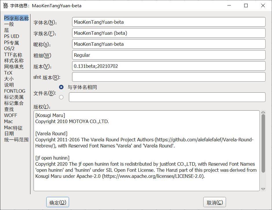Viewport: 272px width, 210px height.
Task: Open the 'PS专属' section
Action: click(12, 43)
